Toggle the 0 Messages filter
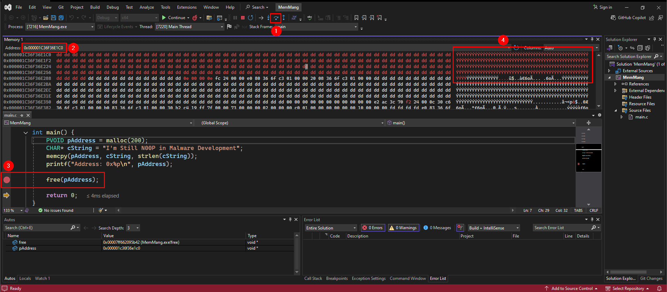 (437, 228)
